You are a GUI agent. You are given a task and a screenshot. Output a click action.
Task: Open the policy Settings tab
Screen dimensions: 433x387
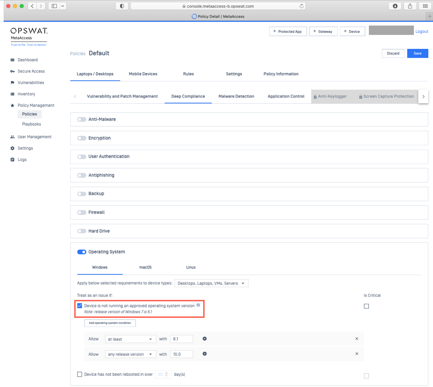tap(234, 74)
